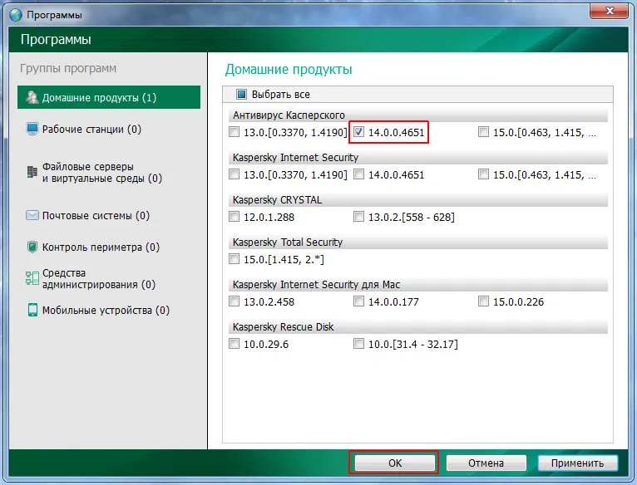Viewport: 637px width, 485px height.
Task: Check Kaspersky Internet Security 14.0.0.4651
Action: (x=358, y=174)
